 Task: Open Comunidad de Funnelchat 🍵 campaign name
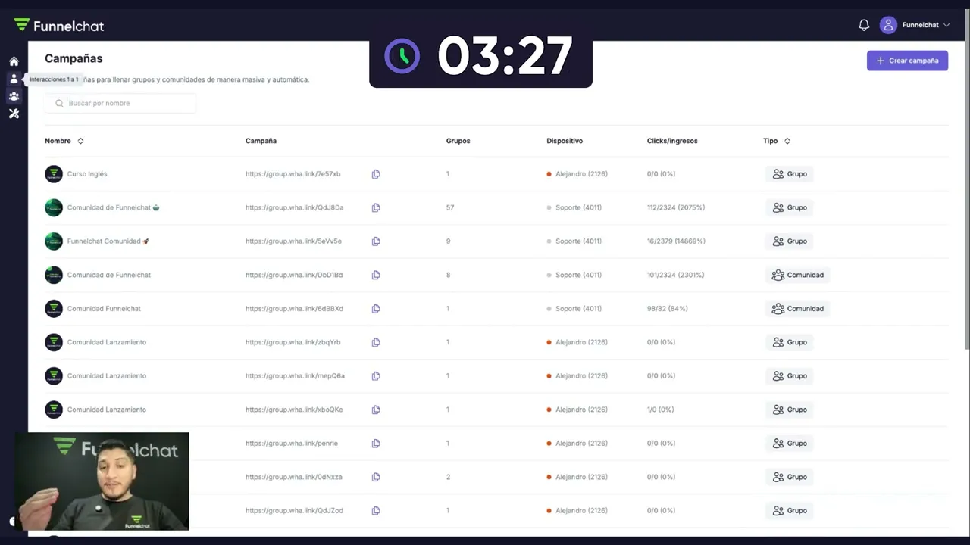[x=114, y=207]
